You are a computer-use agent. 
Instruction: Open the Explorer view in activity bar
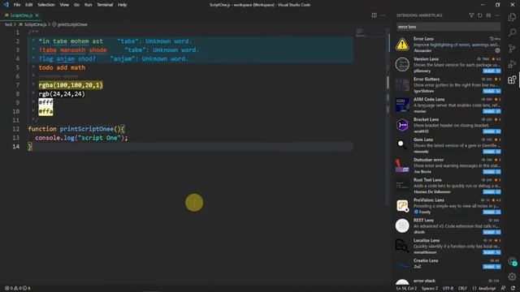click(x=512, y=17)
